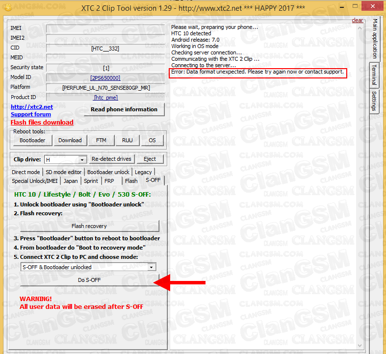Click the XTC 2 Clip app icon in title bar

pyautogui.click(x=8, y=8)
